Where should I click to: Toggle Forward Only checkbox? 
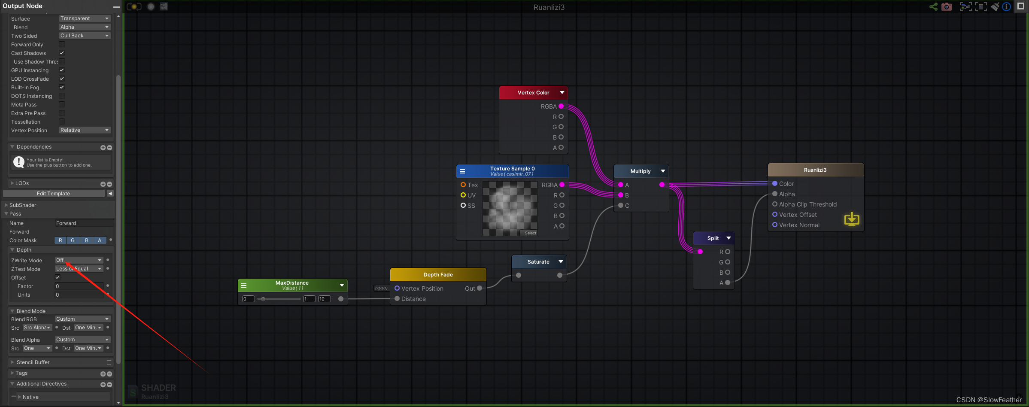coord(62,44)
